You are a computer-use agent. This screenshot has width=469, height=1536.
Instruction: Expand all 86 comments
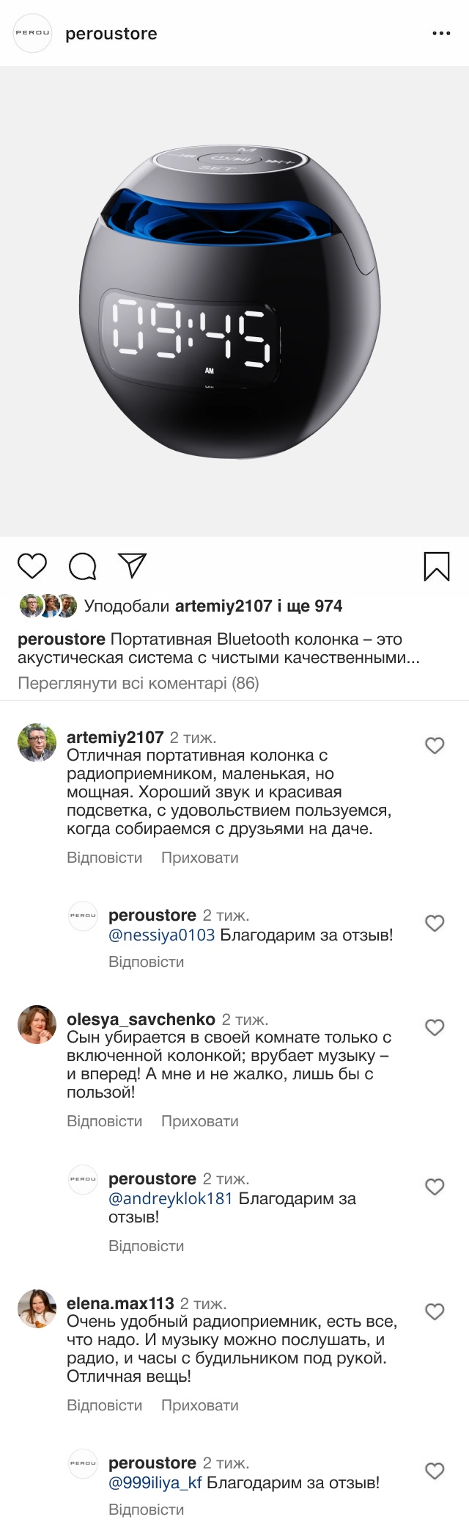point(139,684)
